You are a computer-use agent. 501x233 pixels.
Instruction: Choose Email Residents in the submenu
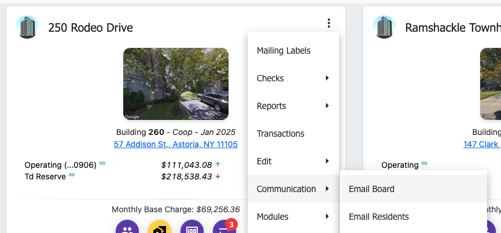(x=413, y=217)
